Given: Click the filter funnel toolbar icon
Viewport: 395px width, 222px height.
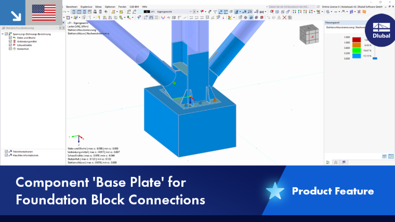Looking at the screenshot, I should [139, 17].
